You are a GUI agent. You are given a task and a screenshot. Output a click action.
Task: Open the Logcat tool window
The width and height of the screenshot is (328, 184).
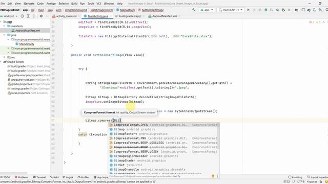point(68,177)
